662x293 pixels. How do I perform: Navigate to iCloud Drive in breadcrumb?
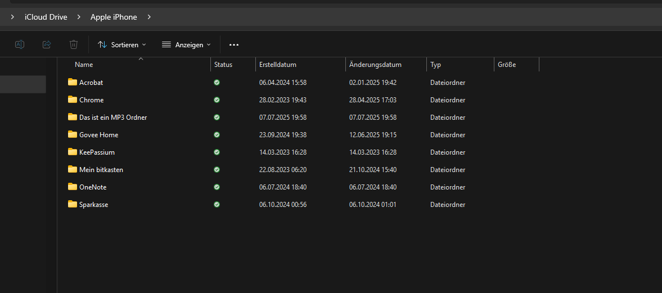coord(46,17)
